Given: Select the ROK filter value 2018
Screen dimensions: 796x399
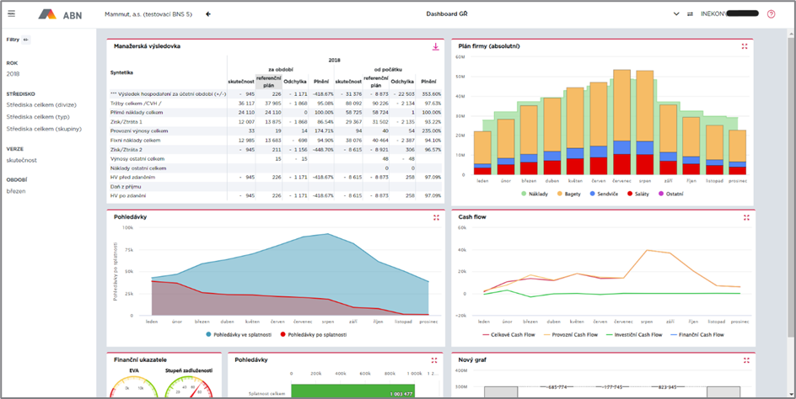Looking at the screenshot, I should click(x=13, y=74).
